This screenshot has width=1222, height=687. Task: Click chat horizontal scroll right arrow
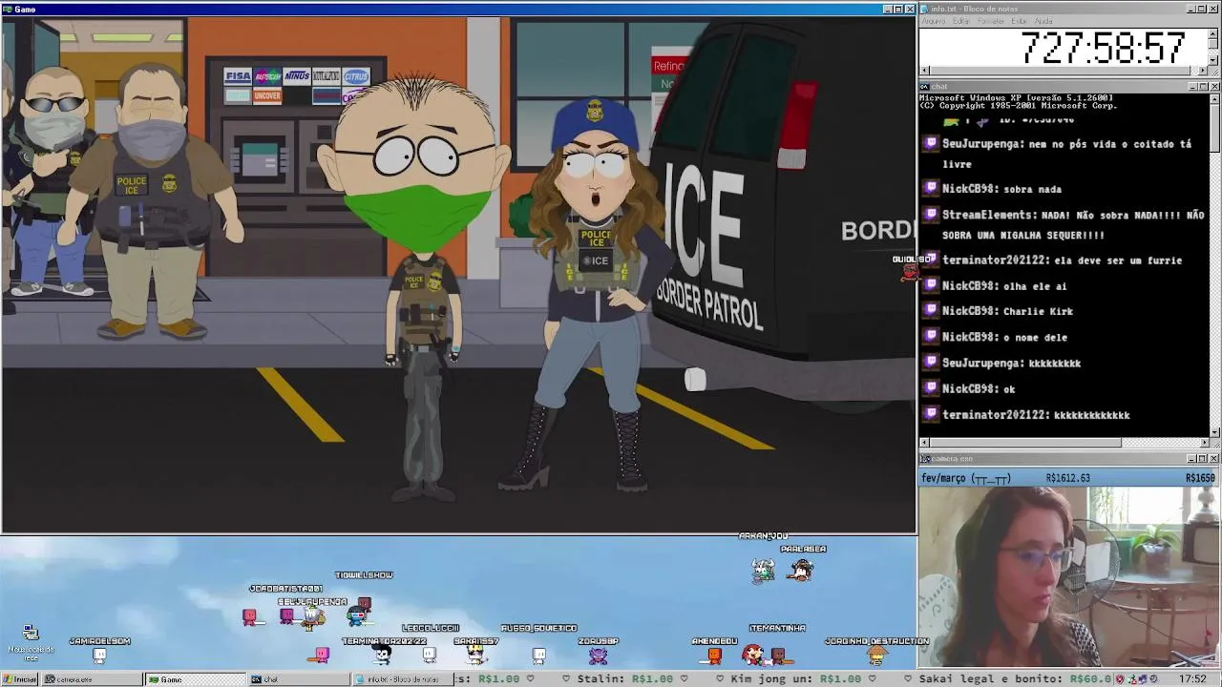click(1204, 443)
